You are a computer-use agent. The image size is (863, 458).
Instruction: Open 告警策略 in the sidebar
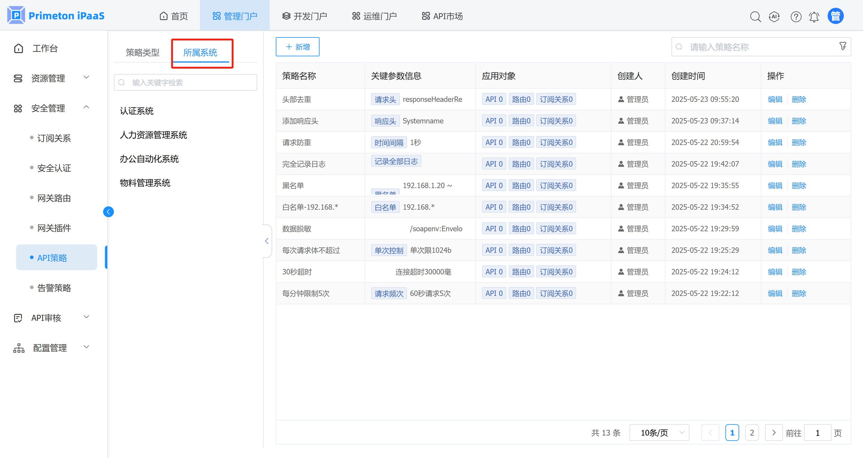click(x=54, y=288)
